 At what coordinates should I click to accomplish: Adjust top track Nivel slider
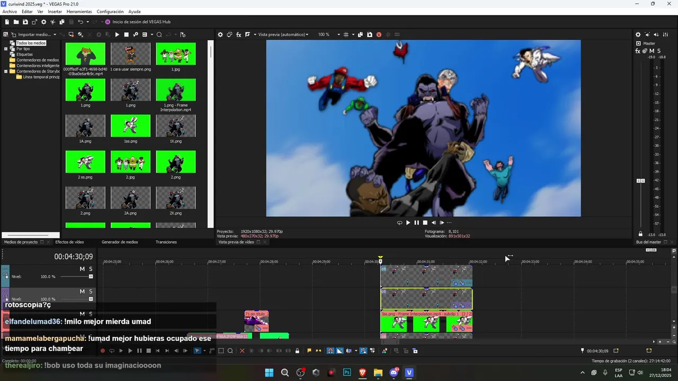pyautogui.click(x=91, y=277)
